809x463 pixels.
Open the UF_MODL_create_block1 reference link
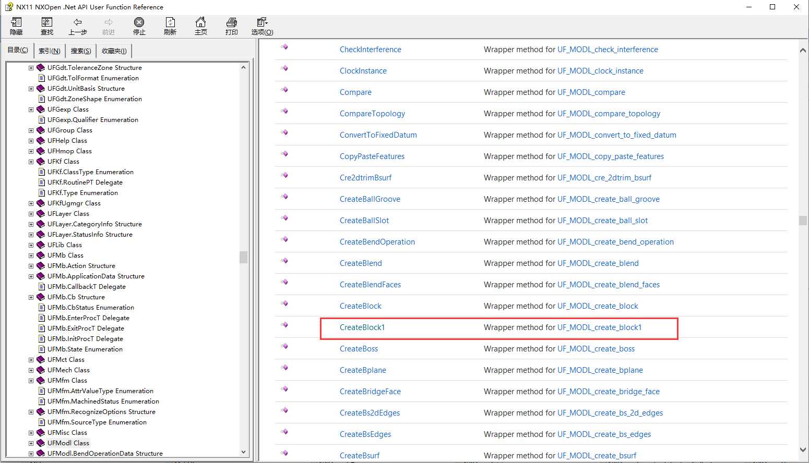tap(599, 327)
